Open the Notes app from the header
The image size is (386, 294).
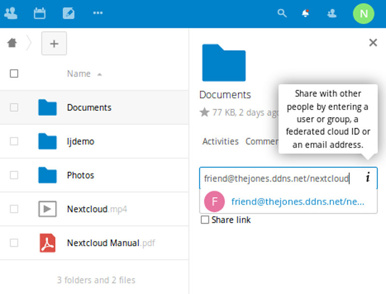69,13
